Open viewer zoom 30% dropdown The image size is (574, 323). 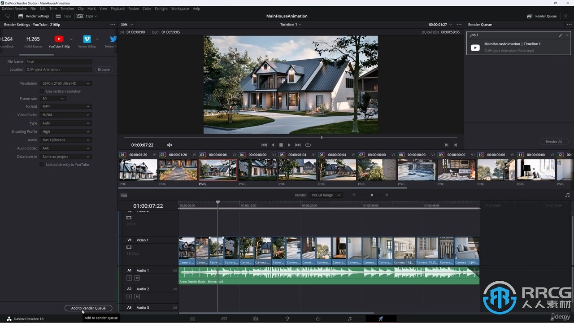[x=127, y=25]
